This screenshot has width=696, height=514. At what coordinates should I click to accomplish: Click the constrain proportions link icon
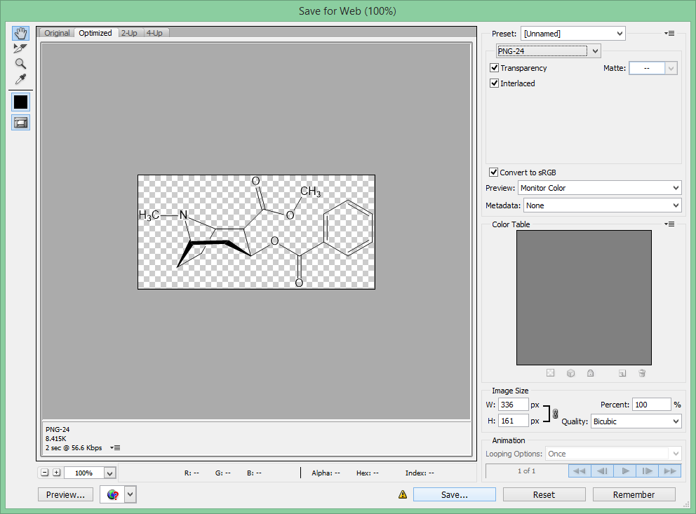click(x=555, y=414)
